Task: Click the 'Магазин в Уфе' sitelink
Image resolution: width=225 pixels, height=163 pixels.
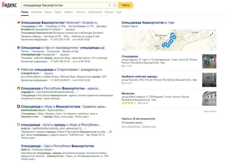Action: tap(70, 51)
